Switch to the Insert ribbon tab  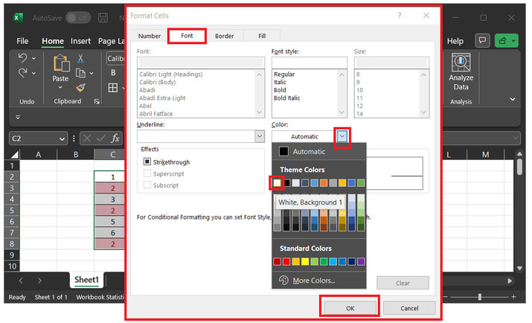click(x=80, y=41)
